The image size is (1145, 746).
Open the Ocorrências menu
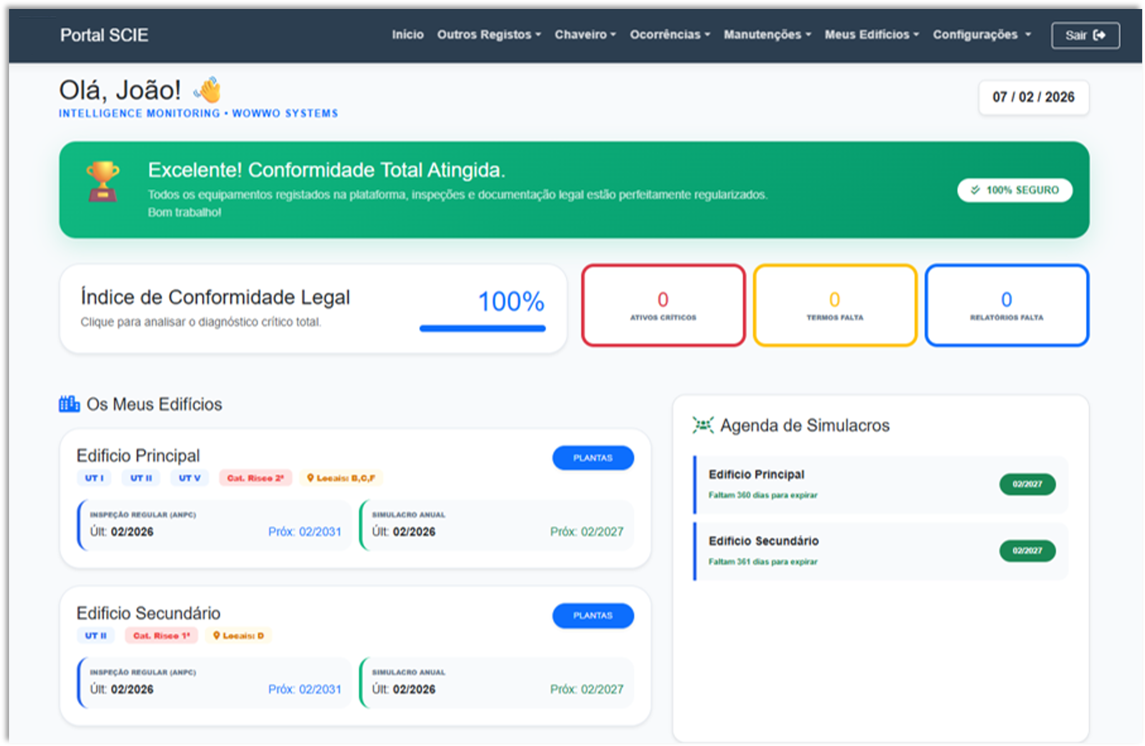(x=670, y=35)
